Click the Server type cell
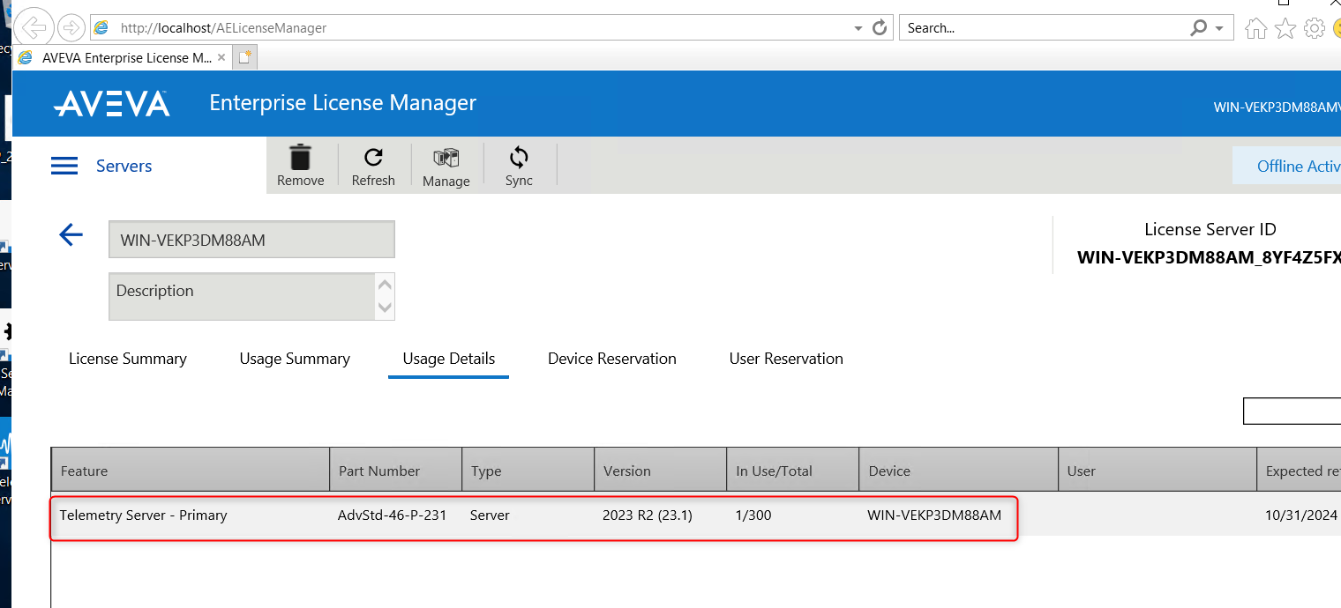 (x=490, y=515)
